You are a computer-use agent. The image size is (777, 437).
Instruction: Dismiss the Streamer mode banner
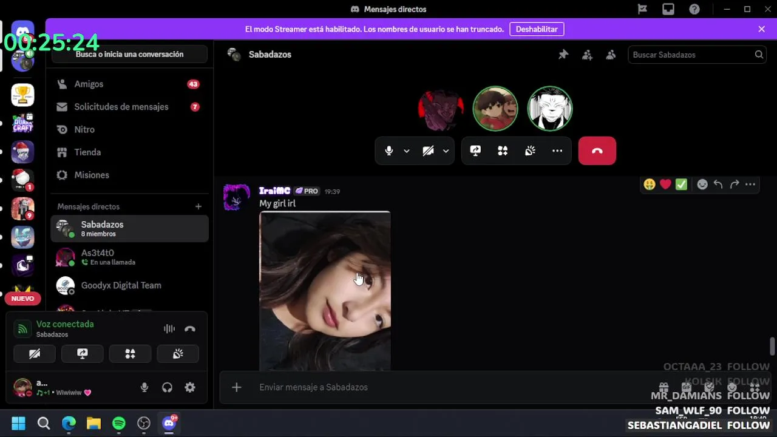coord(761,29)
